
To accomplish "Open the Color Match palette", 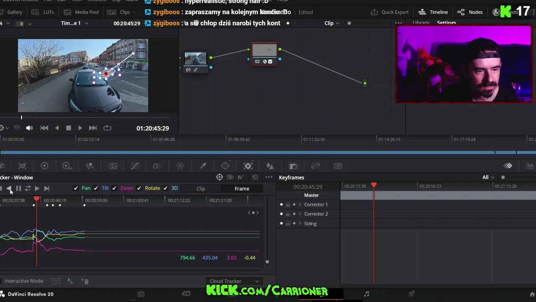I will [x=22, y=166].
